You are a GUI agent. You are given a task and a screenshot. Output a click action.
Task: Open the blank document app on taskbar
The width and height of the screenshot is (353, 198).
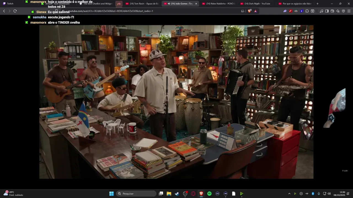click(x=234, y=194)
